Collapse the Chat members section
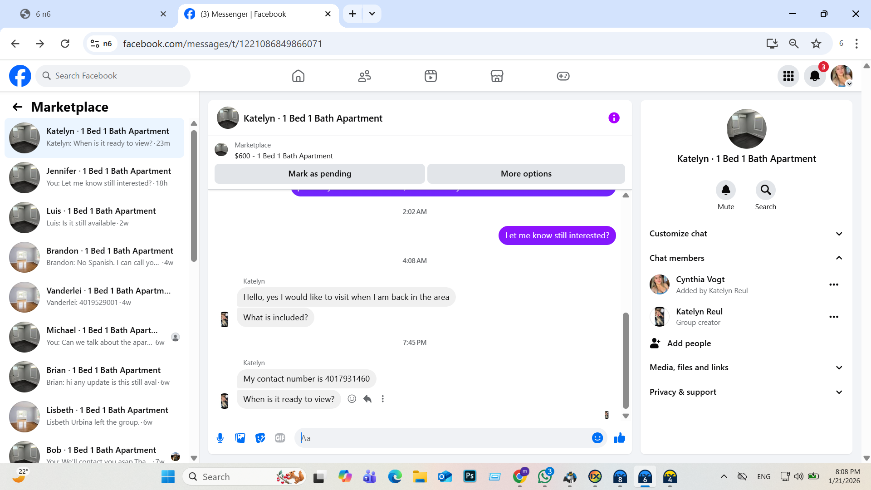 coord(839,258)
